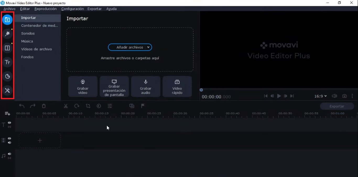Image resolution: width=358 pixels, height=177 pixels.
Task: Open the Stickers sidebar icon
Action: click(7, 76)
